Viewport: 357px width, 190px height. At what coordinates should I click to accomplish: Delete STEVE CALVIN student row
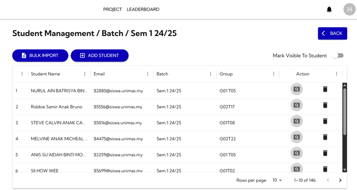[x=325, y=121]
